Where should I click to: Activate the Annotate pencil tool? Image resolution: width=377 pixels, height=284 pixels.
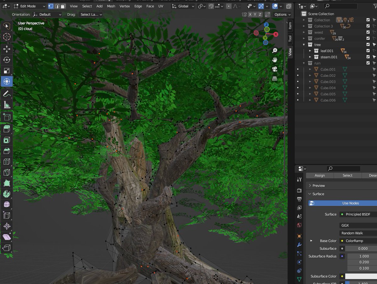(7, 93)
